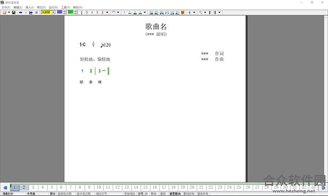Click the blue tempo display box

pos(60,12)
